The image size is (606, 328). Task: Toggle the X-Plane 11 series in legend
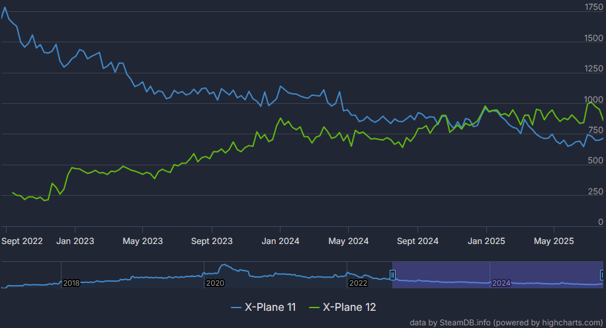263,307
